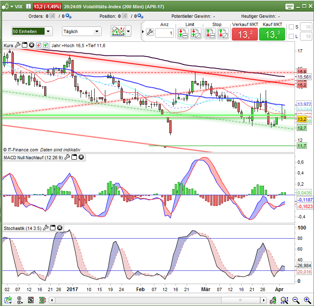
Task: Place the second Limit order icon with the slash
Action: [x=196, y=33]
